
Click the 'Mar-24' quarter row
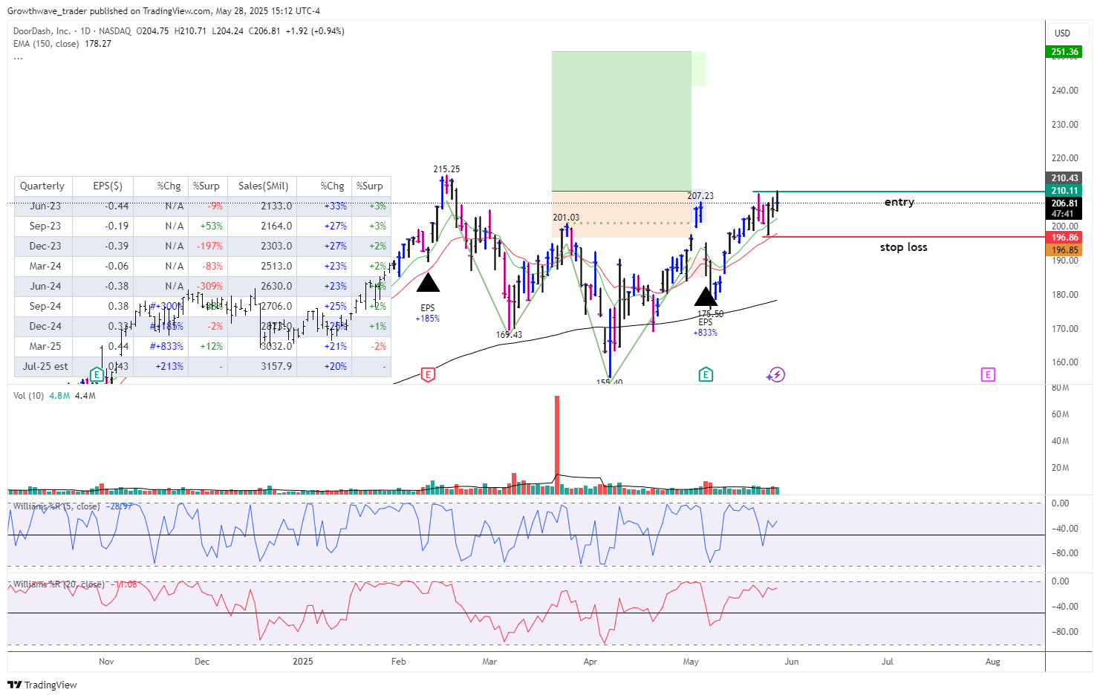202,266
